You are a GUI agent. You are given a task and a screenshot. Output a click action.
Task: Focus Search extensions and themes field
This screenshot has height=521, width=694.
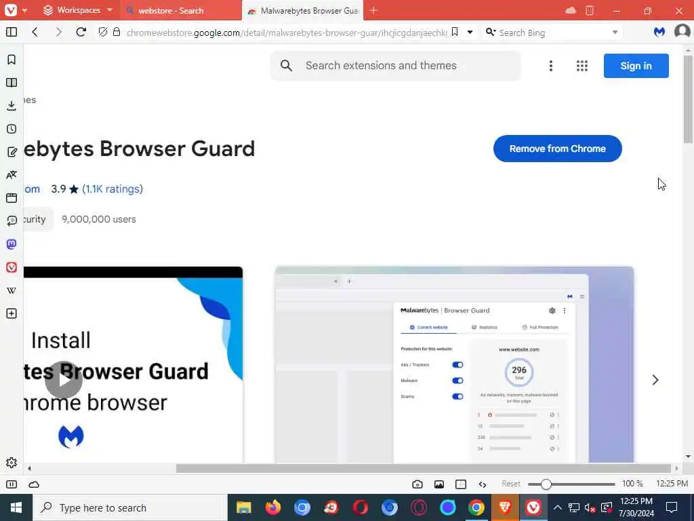(x=395, y=66)
